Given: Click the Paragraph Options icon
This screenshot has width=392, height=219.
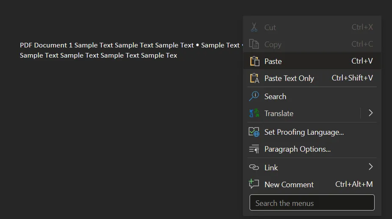Looking at the screenshot, I should tap(254, 149).
